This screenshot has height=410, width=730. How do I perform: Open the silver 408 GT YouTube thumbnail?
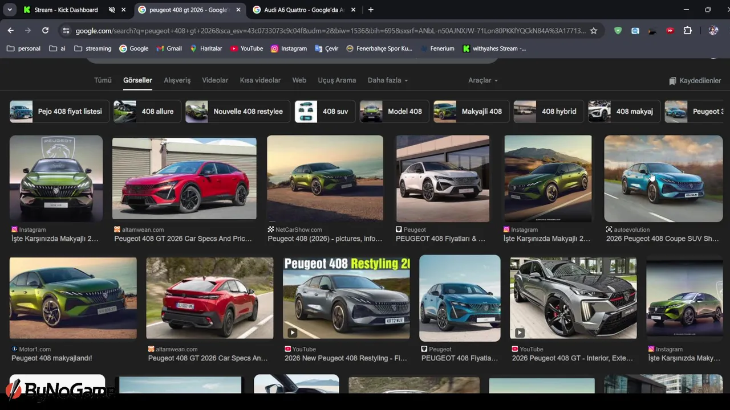point(573,298)
